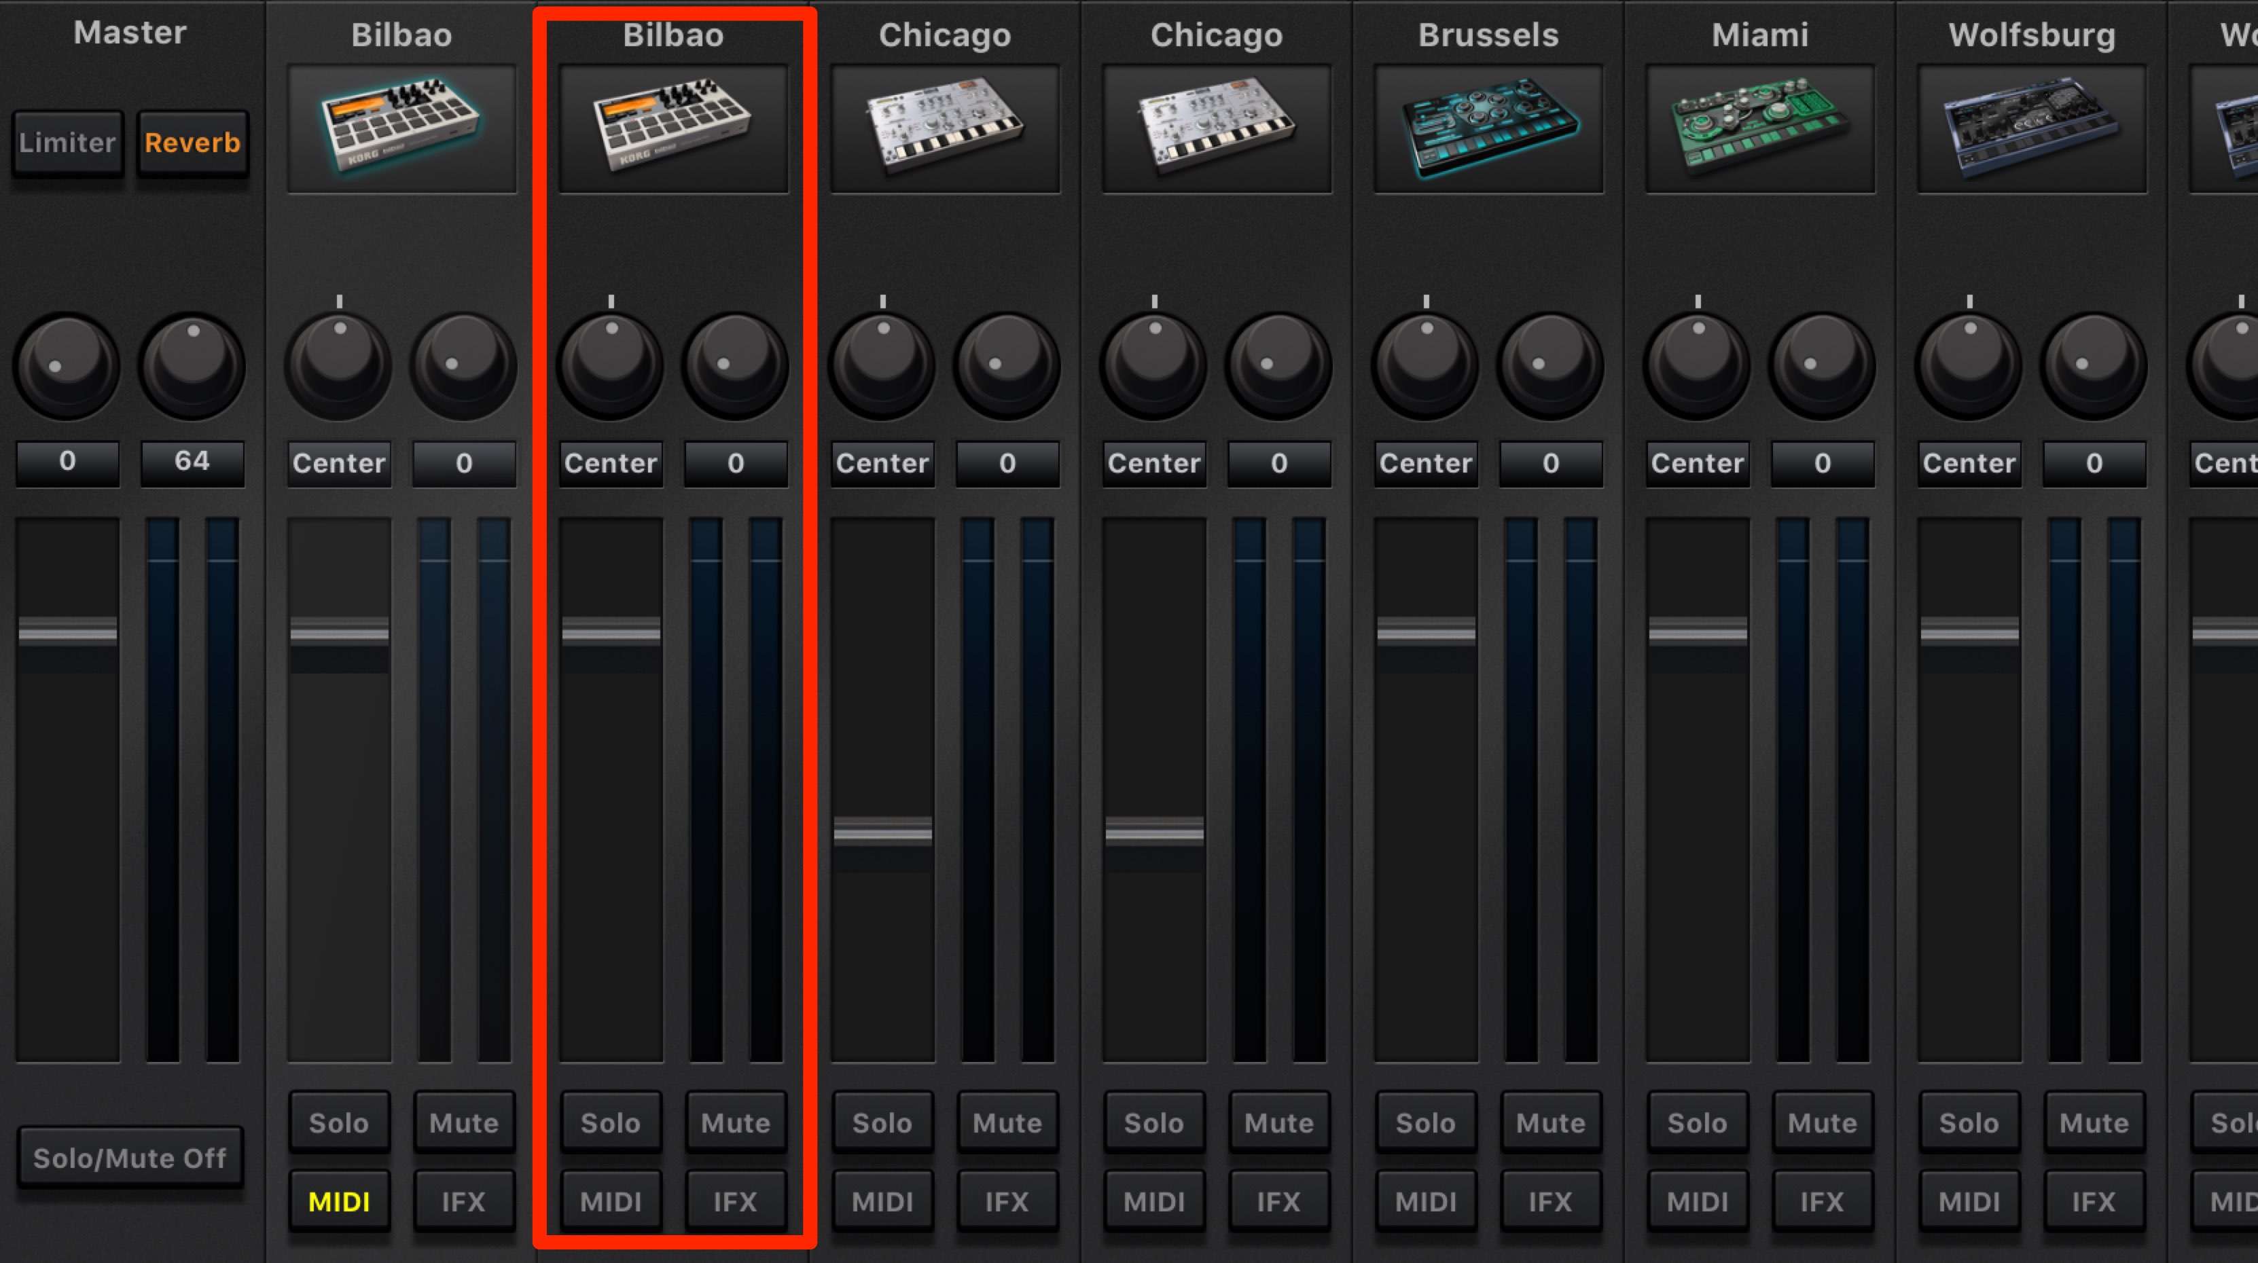
Task: Open IFX for the second Chicago track
Action: click(x=1279, y=1201)
